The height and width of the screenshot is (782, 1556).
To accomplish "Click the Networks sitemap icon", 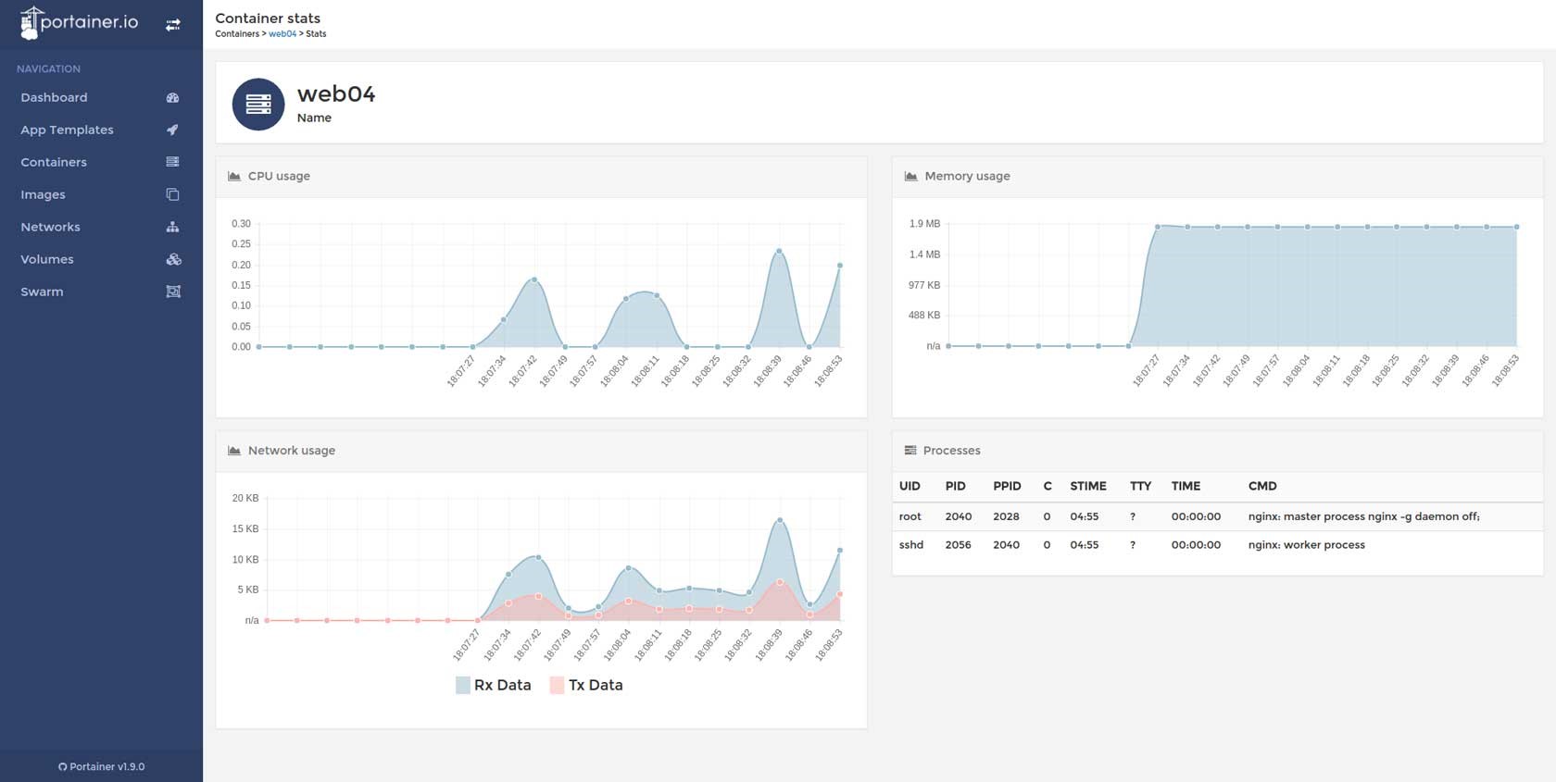I will tap(172, 227).
